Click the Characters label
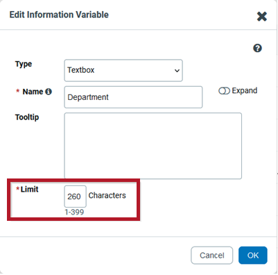 107,195
